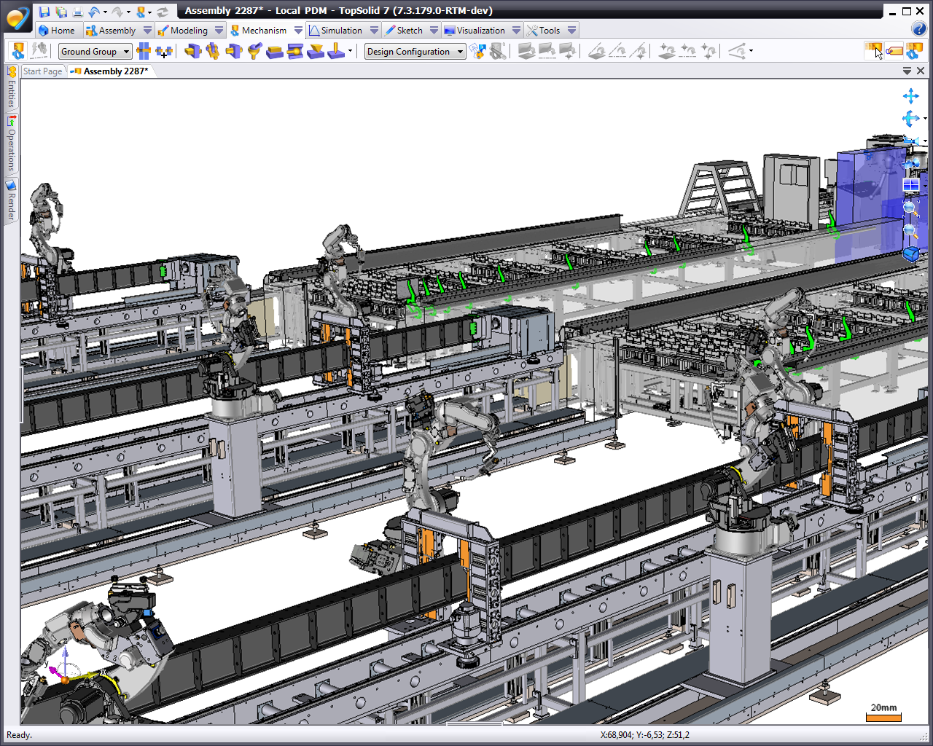The width and height of the screenshot is (933, 746).
Task: Expand the Mechanism tab dropdown arrow
Action: point(298,31)
